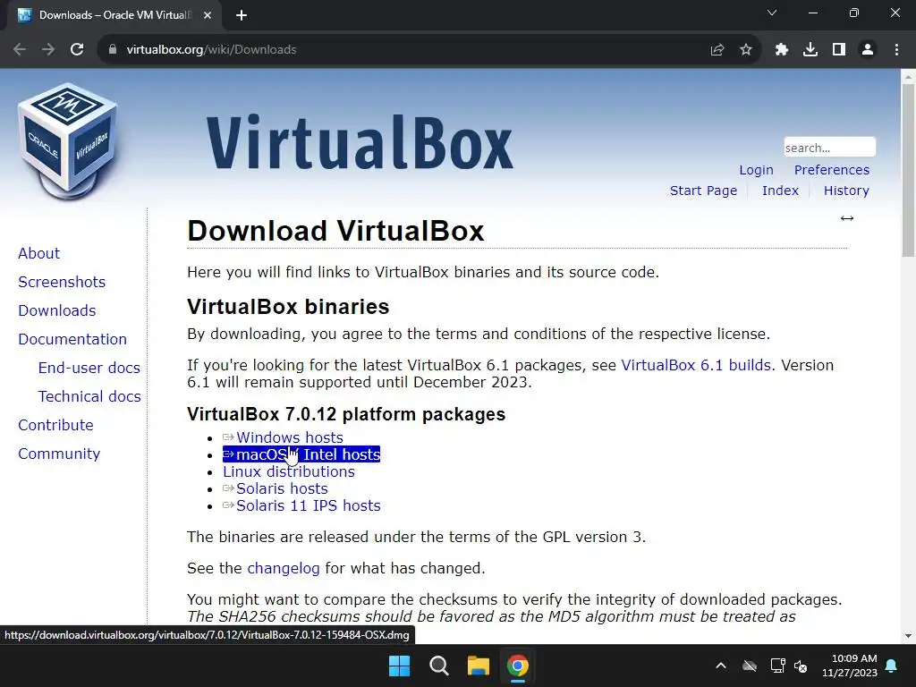The height and width of the screenshot is (687, 916).
Task: Click the scrollbar down arrow
Action: coord(908,636)
